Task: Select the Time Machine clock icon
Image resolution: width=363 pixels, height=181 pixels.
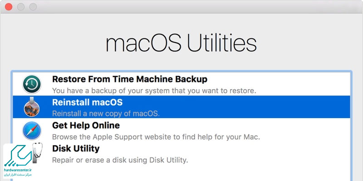Action: (32, 84)
